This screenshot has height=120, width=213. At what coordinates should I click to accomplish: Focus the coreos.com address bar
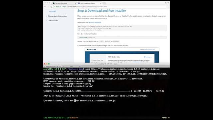[x=109, y=7]
